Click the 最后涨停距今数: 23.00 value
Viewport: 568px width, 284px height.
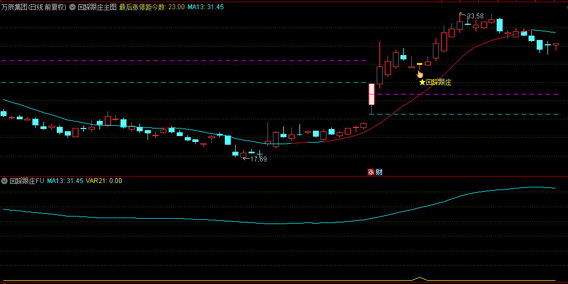[x=152, y=7]
